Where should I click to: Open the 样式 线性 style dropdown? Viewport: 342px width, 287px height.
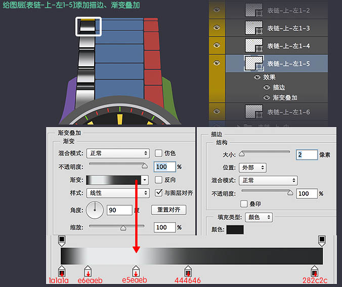(118, 193)
